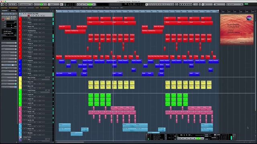Click the first Riser clip
The image size is (257, 144).
[x=85, y=70]
